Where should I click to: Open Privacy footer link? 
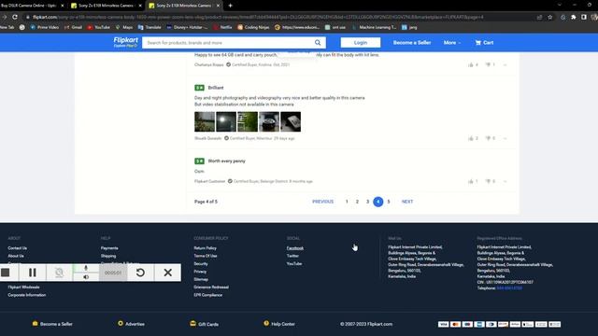click(200, 272)
